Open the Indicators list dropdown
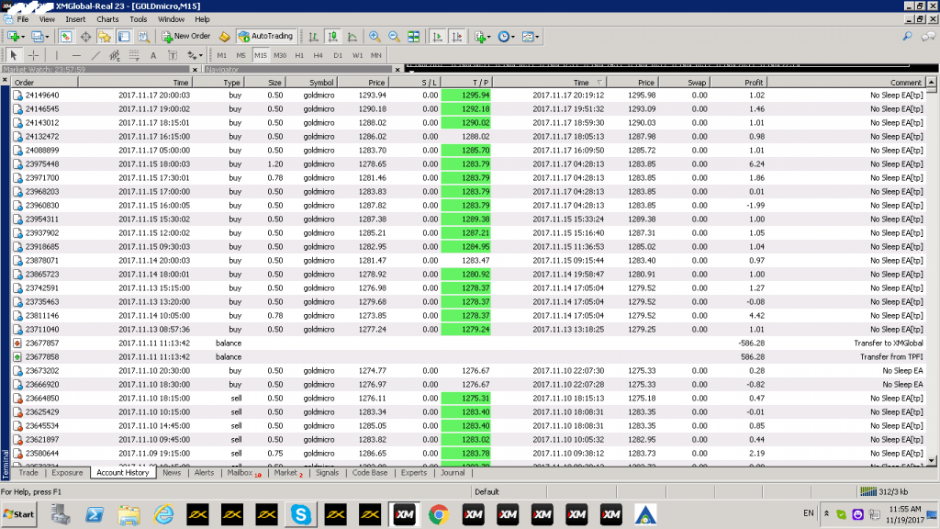Image resolution: width=940 pixels, height=529 pixels. point(482,37)
